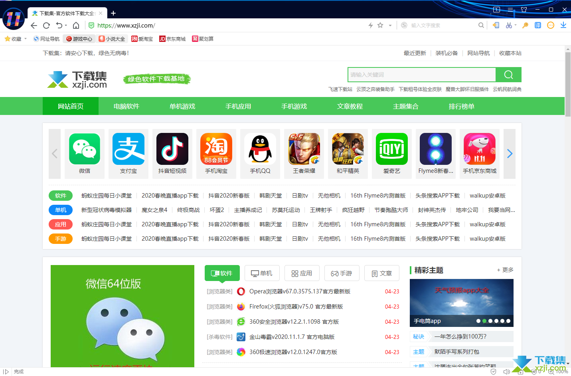The image size is (571, 376).
Task: Select the green second carousel dot
Action: pos(484,321)
